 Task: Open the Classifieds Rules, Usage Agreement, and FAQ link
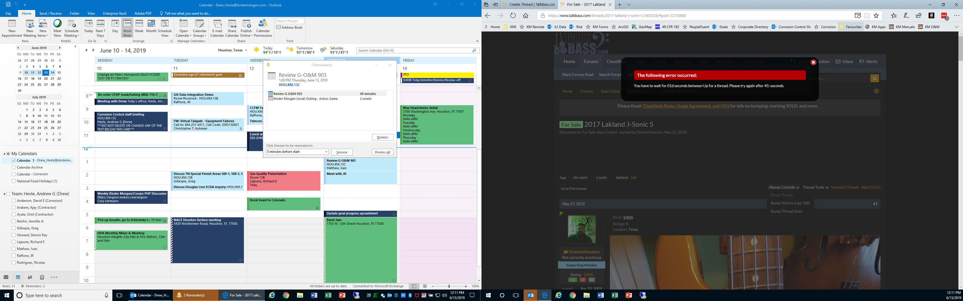686,106
